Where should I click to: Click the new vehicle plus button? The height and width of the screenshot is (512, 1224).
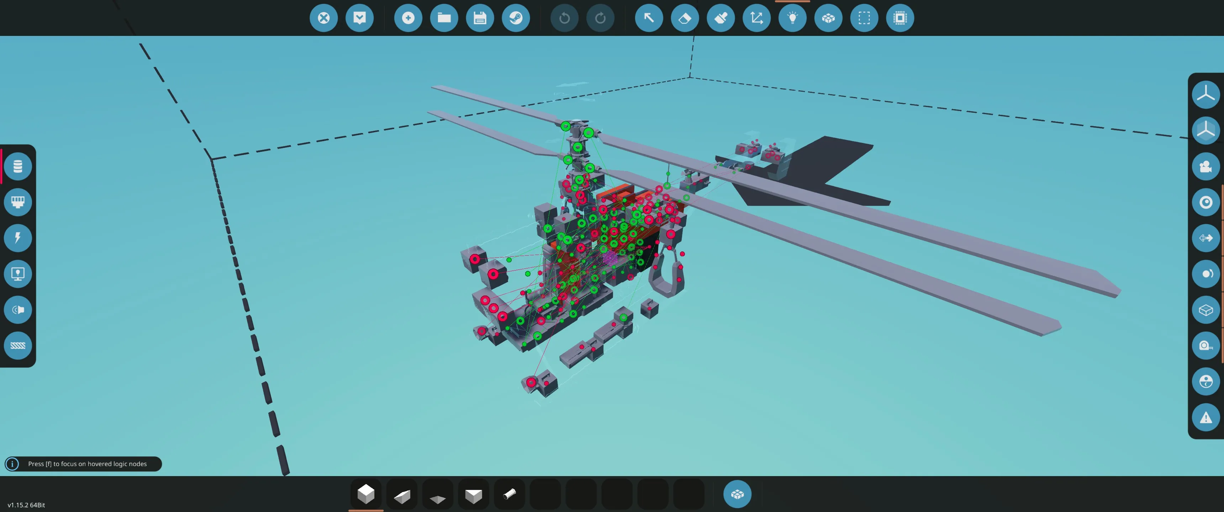[408, 18]
